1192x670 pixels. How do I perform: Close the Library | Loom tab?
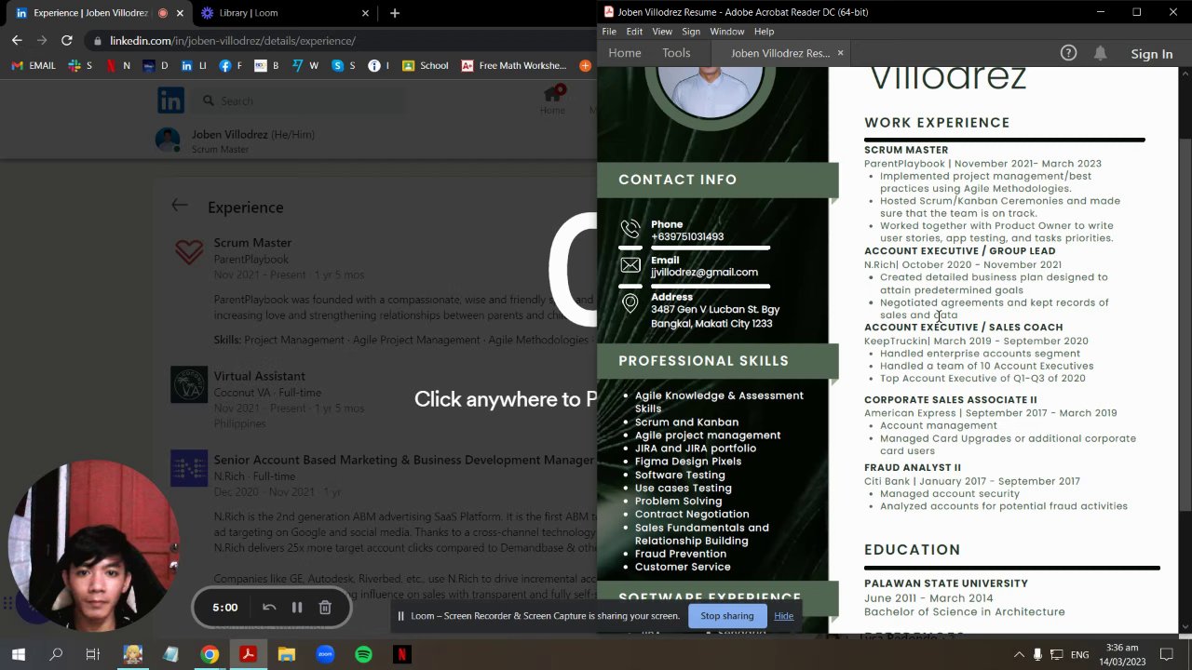(366, 13)
